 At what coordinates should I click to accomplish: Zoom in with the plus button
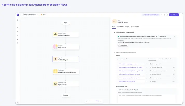[x=101, y=101]
